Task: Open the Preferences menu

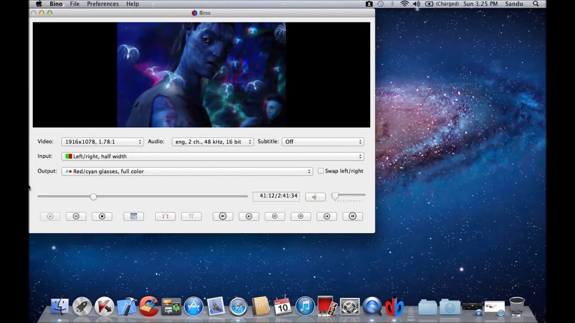Action: (103, 4)
